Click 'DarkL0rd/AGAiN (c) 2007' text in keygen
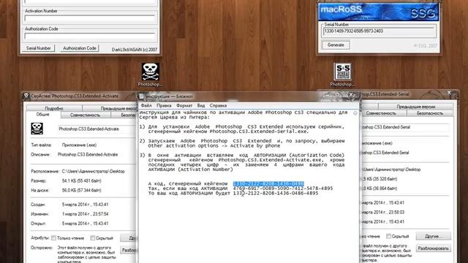This screenshot has width=468, height=263. point(135,50)
